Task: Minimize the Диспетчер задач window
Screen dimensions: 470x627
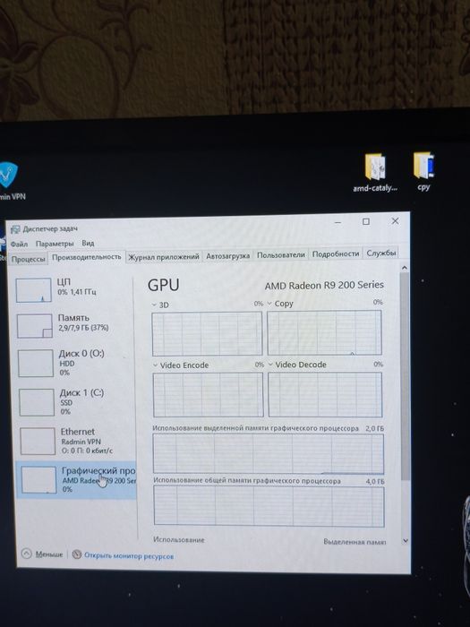Action: pyautogui.click(x=338, y=222)
